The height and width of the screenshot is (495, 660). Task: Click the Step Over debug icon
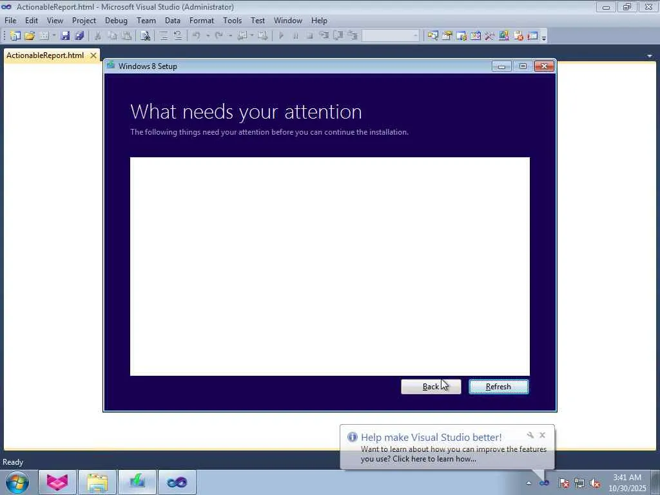click(338, 36)
